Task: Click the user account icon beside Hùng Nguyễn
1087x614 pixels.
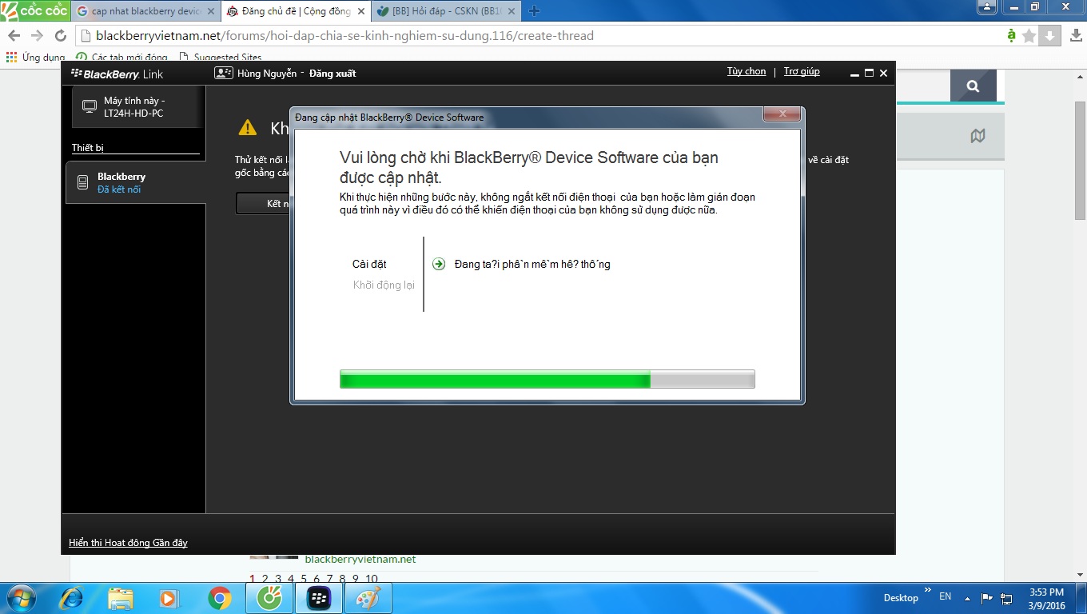Action: (x=223, y=73)
